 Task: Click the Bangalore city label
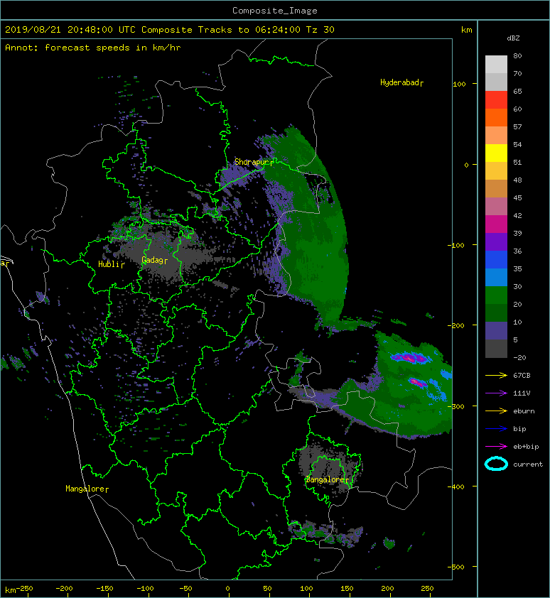pos(327,480)
